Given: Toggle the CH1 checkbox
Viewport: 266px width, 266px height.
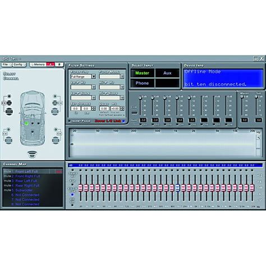Looking at the screenshot, I should point(140,124).
